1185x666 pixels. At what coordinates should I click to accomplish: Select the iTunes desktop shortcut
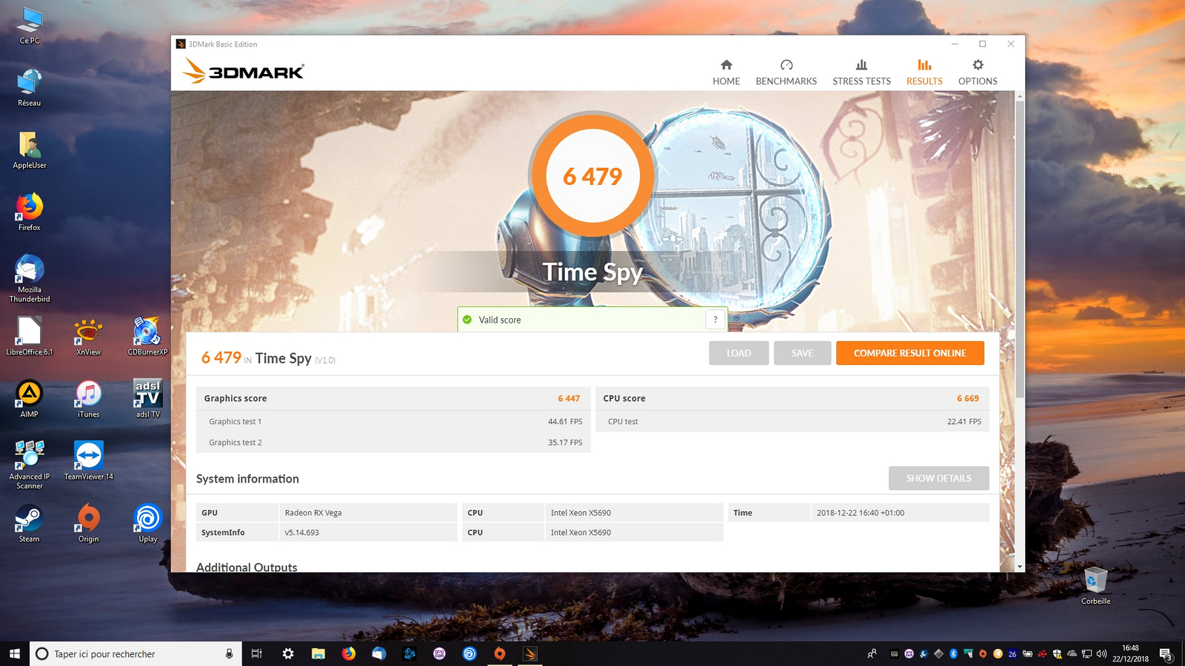[x=89, y=399]
